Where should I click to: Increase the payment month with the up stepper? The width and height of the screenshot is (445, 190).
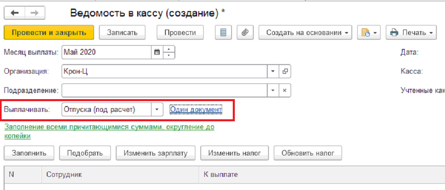(x=169, y=49)
